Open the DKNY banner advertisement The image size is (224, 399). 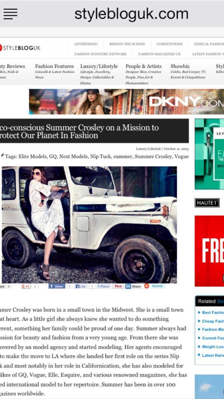127,101
